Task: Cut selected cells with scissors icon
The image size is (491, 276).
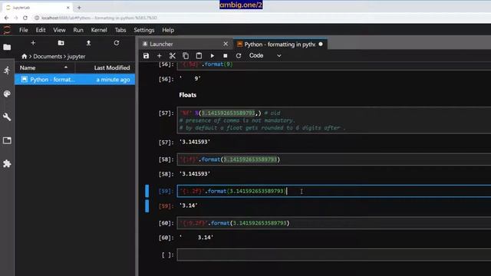Action: pyautogui.click(x=172, y=56)
